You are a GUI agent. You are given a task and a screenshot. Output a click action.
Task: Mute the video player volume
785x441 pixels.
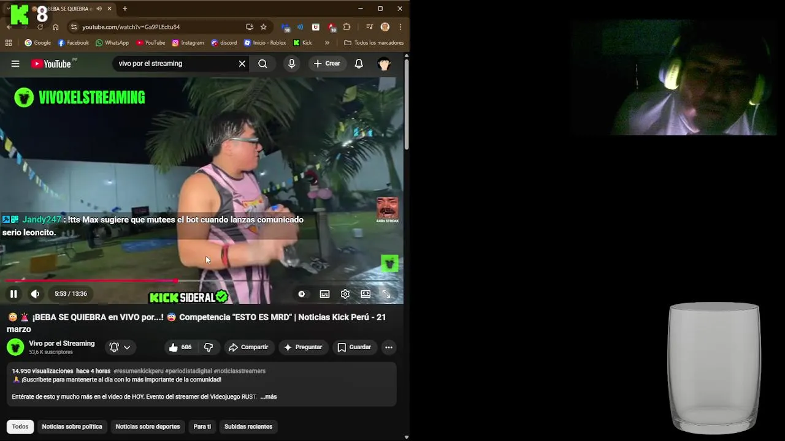(x=35, y=294)
